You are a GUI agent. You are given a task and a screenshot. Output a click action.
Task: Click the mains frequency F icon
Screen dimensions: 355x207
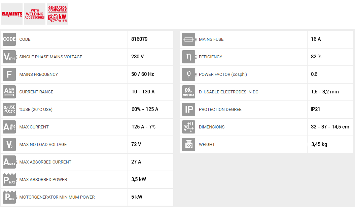[x=9, y=74]
